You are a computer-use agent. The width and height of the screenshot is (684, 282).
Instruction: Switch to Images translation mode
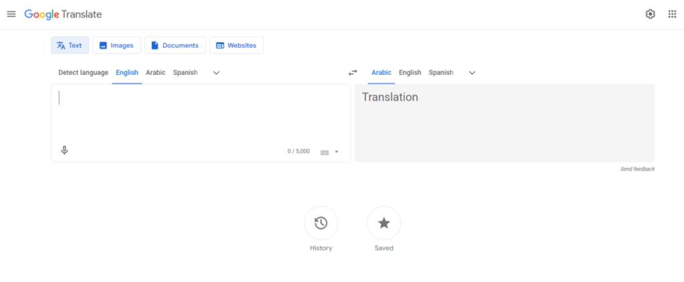pyautogui.click(x=117, y=45)
